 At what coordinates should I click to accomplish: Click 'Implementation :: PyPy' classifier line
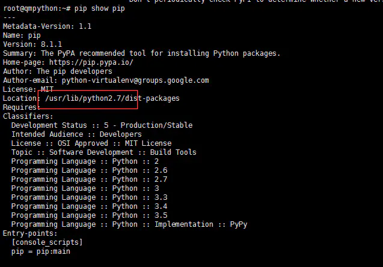(129, 224)
